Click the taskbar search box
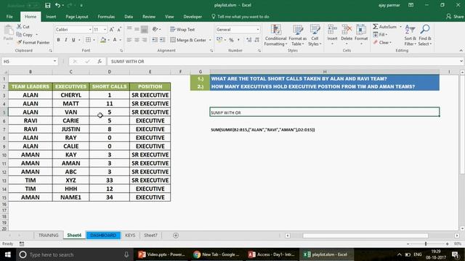This screenshot has width=465, height=261. [74, 254]
